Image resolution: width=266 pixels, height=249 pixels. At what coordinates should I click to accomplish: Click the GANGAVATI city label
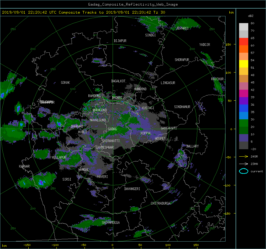point(169,128)
